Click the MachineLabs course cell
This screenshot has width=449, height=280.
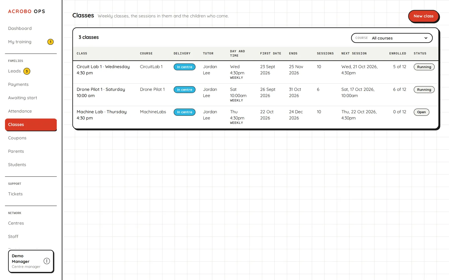[x=153, y=112]
